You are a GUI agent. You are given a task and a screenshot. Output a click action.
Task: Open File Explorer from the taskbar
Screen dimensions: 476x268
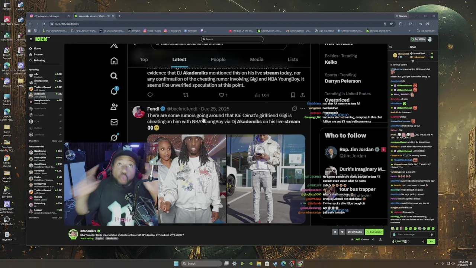pos(259,264)
